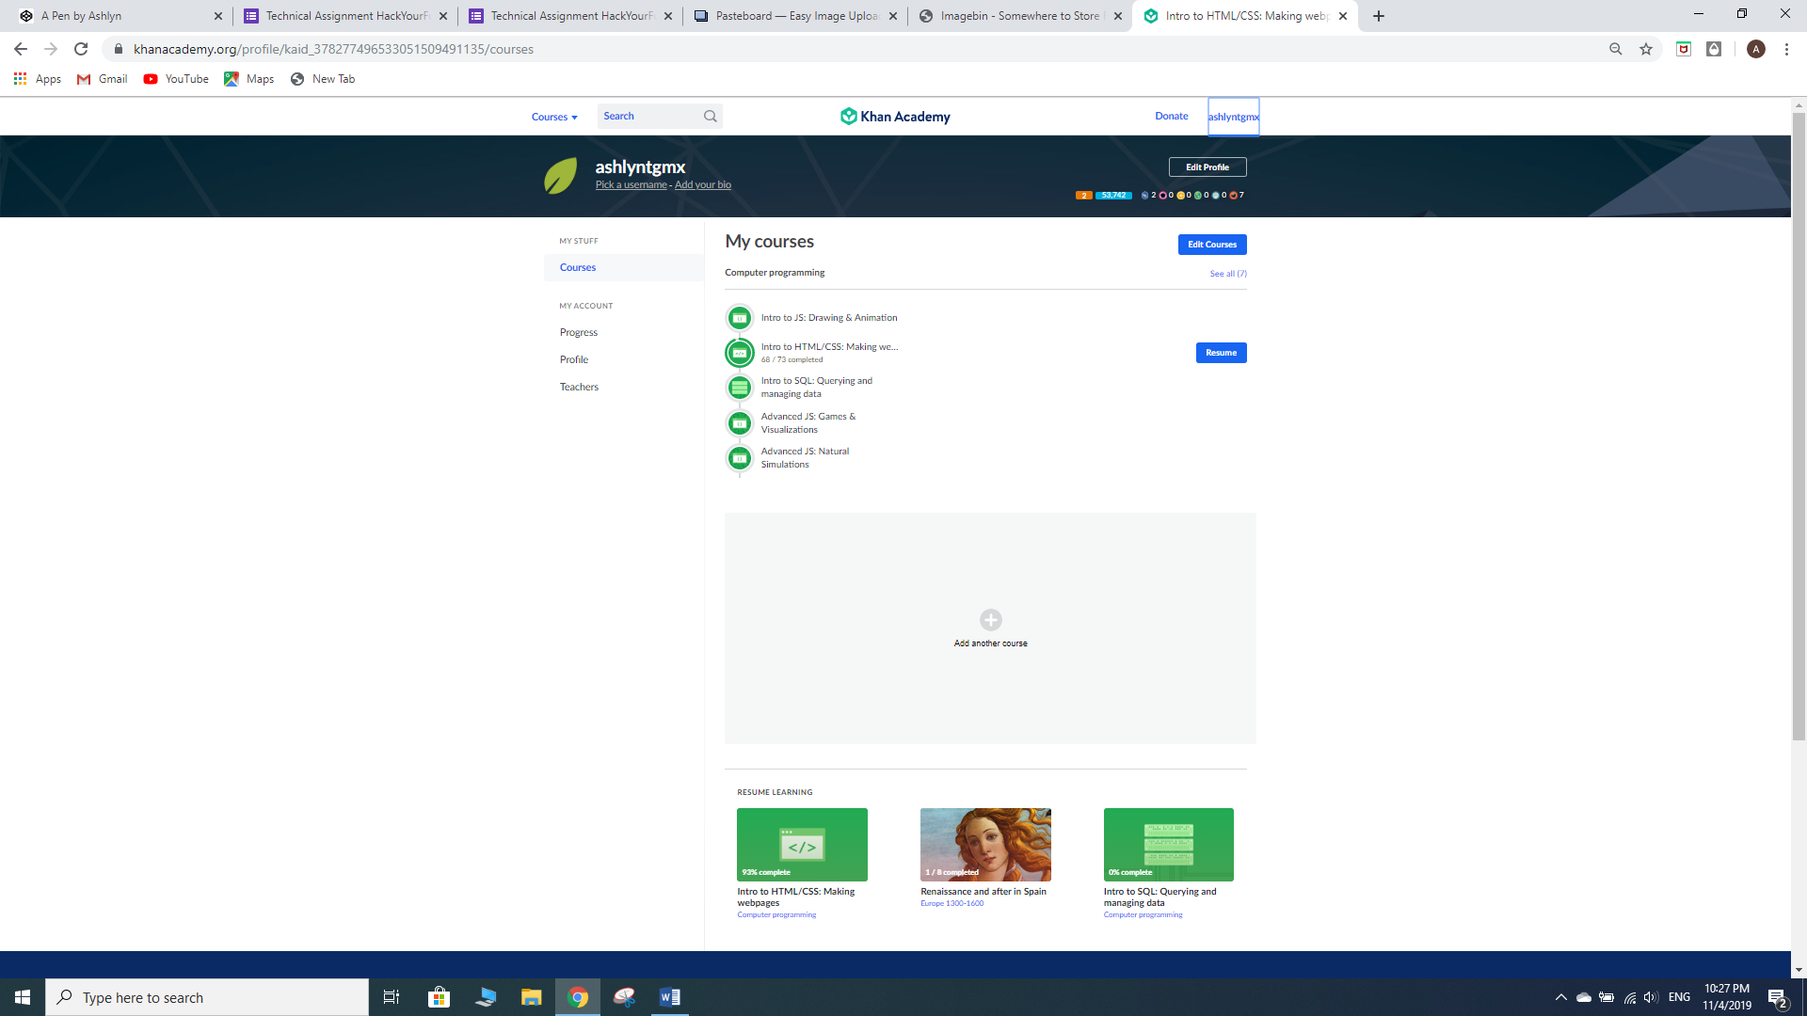Click the Intro to HTML/CSS course icon
Screen dimensions: 1807x1016
[x=740, y=353]
